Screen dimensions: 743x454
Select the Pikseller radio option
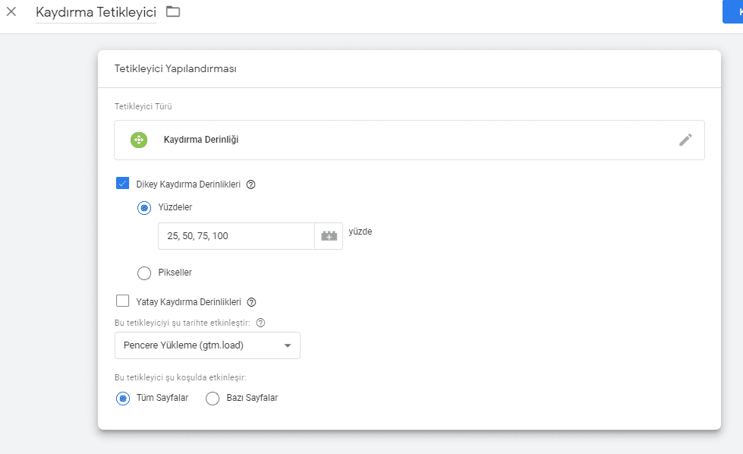(x=144, y=273)
